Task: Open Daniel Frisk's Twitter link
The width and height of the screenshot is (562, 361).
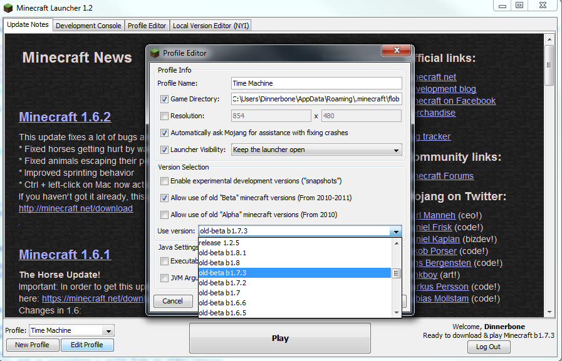Action: [x=433, y=228]
